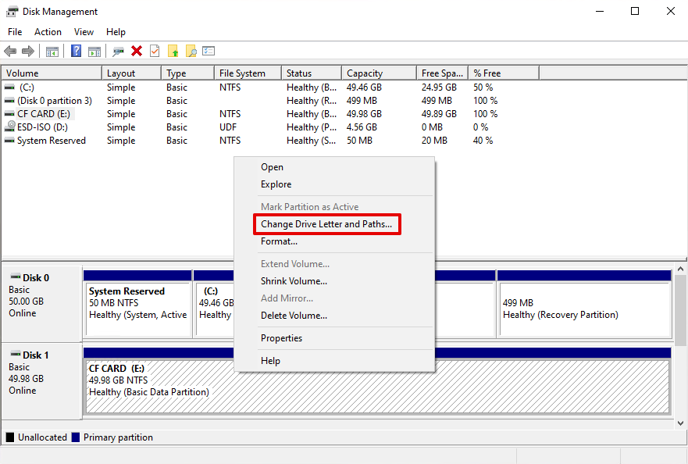Image resolution: width=688 pixels, height=464 pixels.
Task: Select Delete Volume... from context menu
Action: tap(334, 316)
